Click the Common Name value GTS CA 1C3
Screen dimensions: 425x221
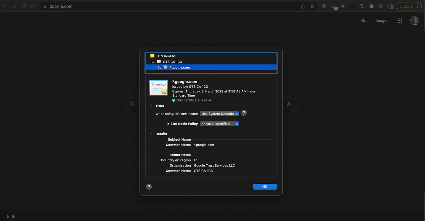pos(203,171)
